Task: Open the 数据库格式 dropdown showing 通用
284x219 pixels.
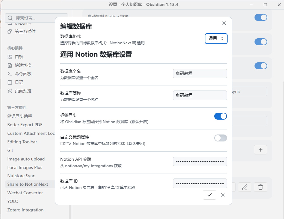Action: coord(216,39)
